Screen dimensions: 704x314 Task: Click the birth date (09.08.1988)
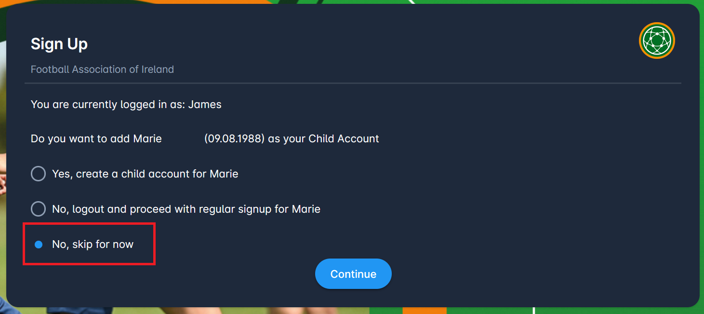(x=234, y=139)
